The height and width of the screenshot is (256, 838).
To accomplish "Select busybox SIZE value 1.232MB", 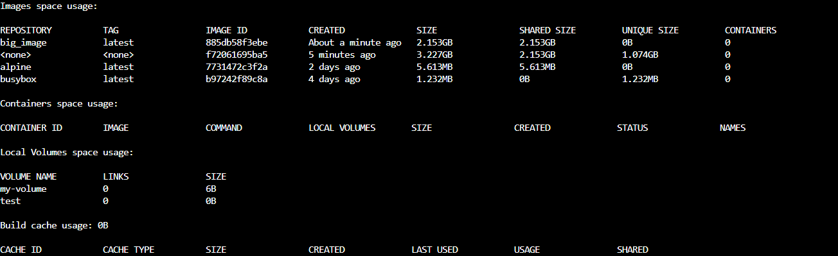I will click(434, 79).
